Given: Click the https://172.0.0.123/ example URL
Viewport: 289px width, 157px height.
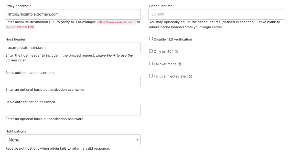Looking at the screenshot, I should click(x=20, y=27).
